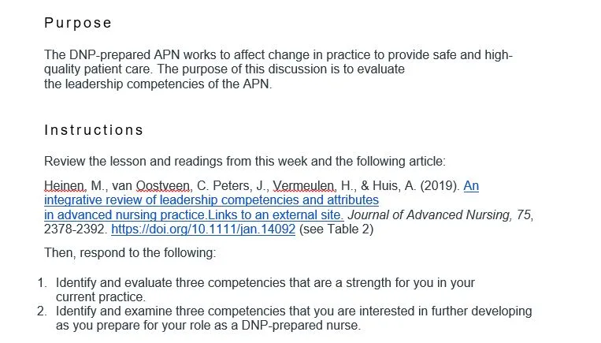
Task: Place cursor in 'Journal of Advanced Nursing' text
Action: tap(433, 214)
